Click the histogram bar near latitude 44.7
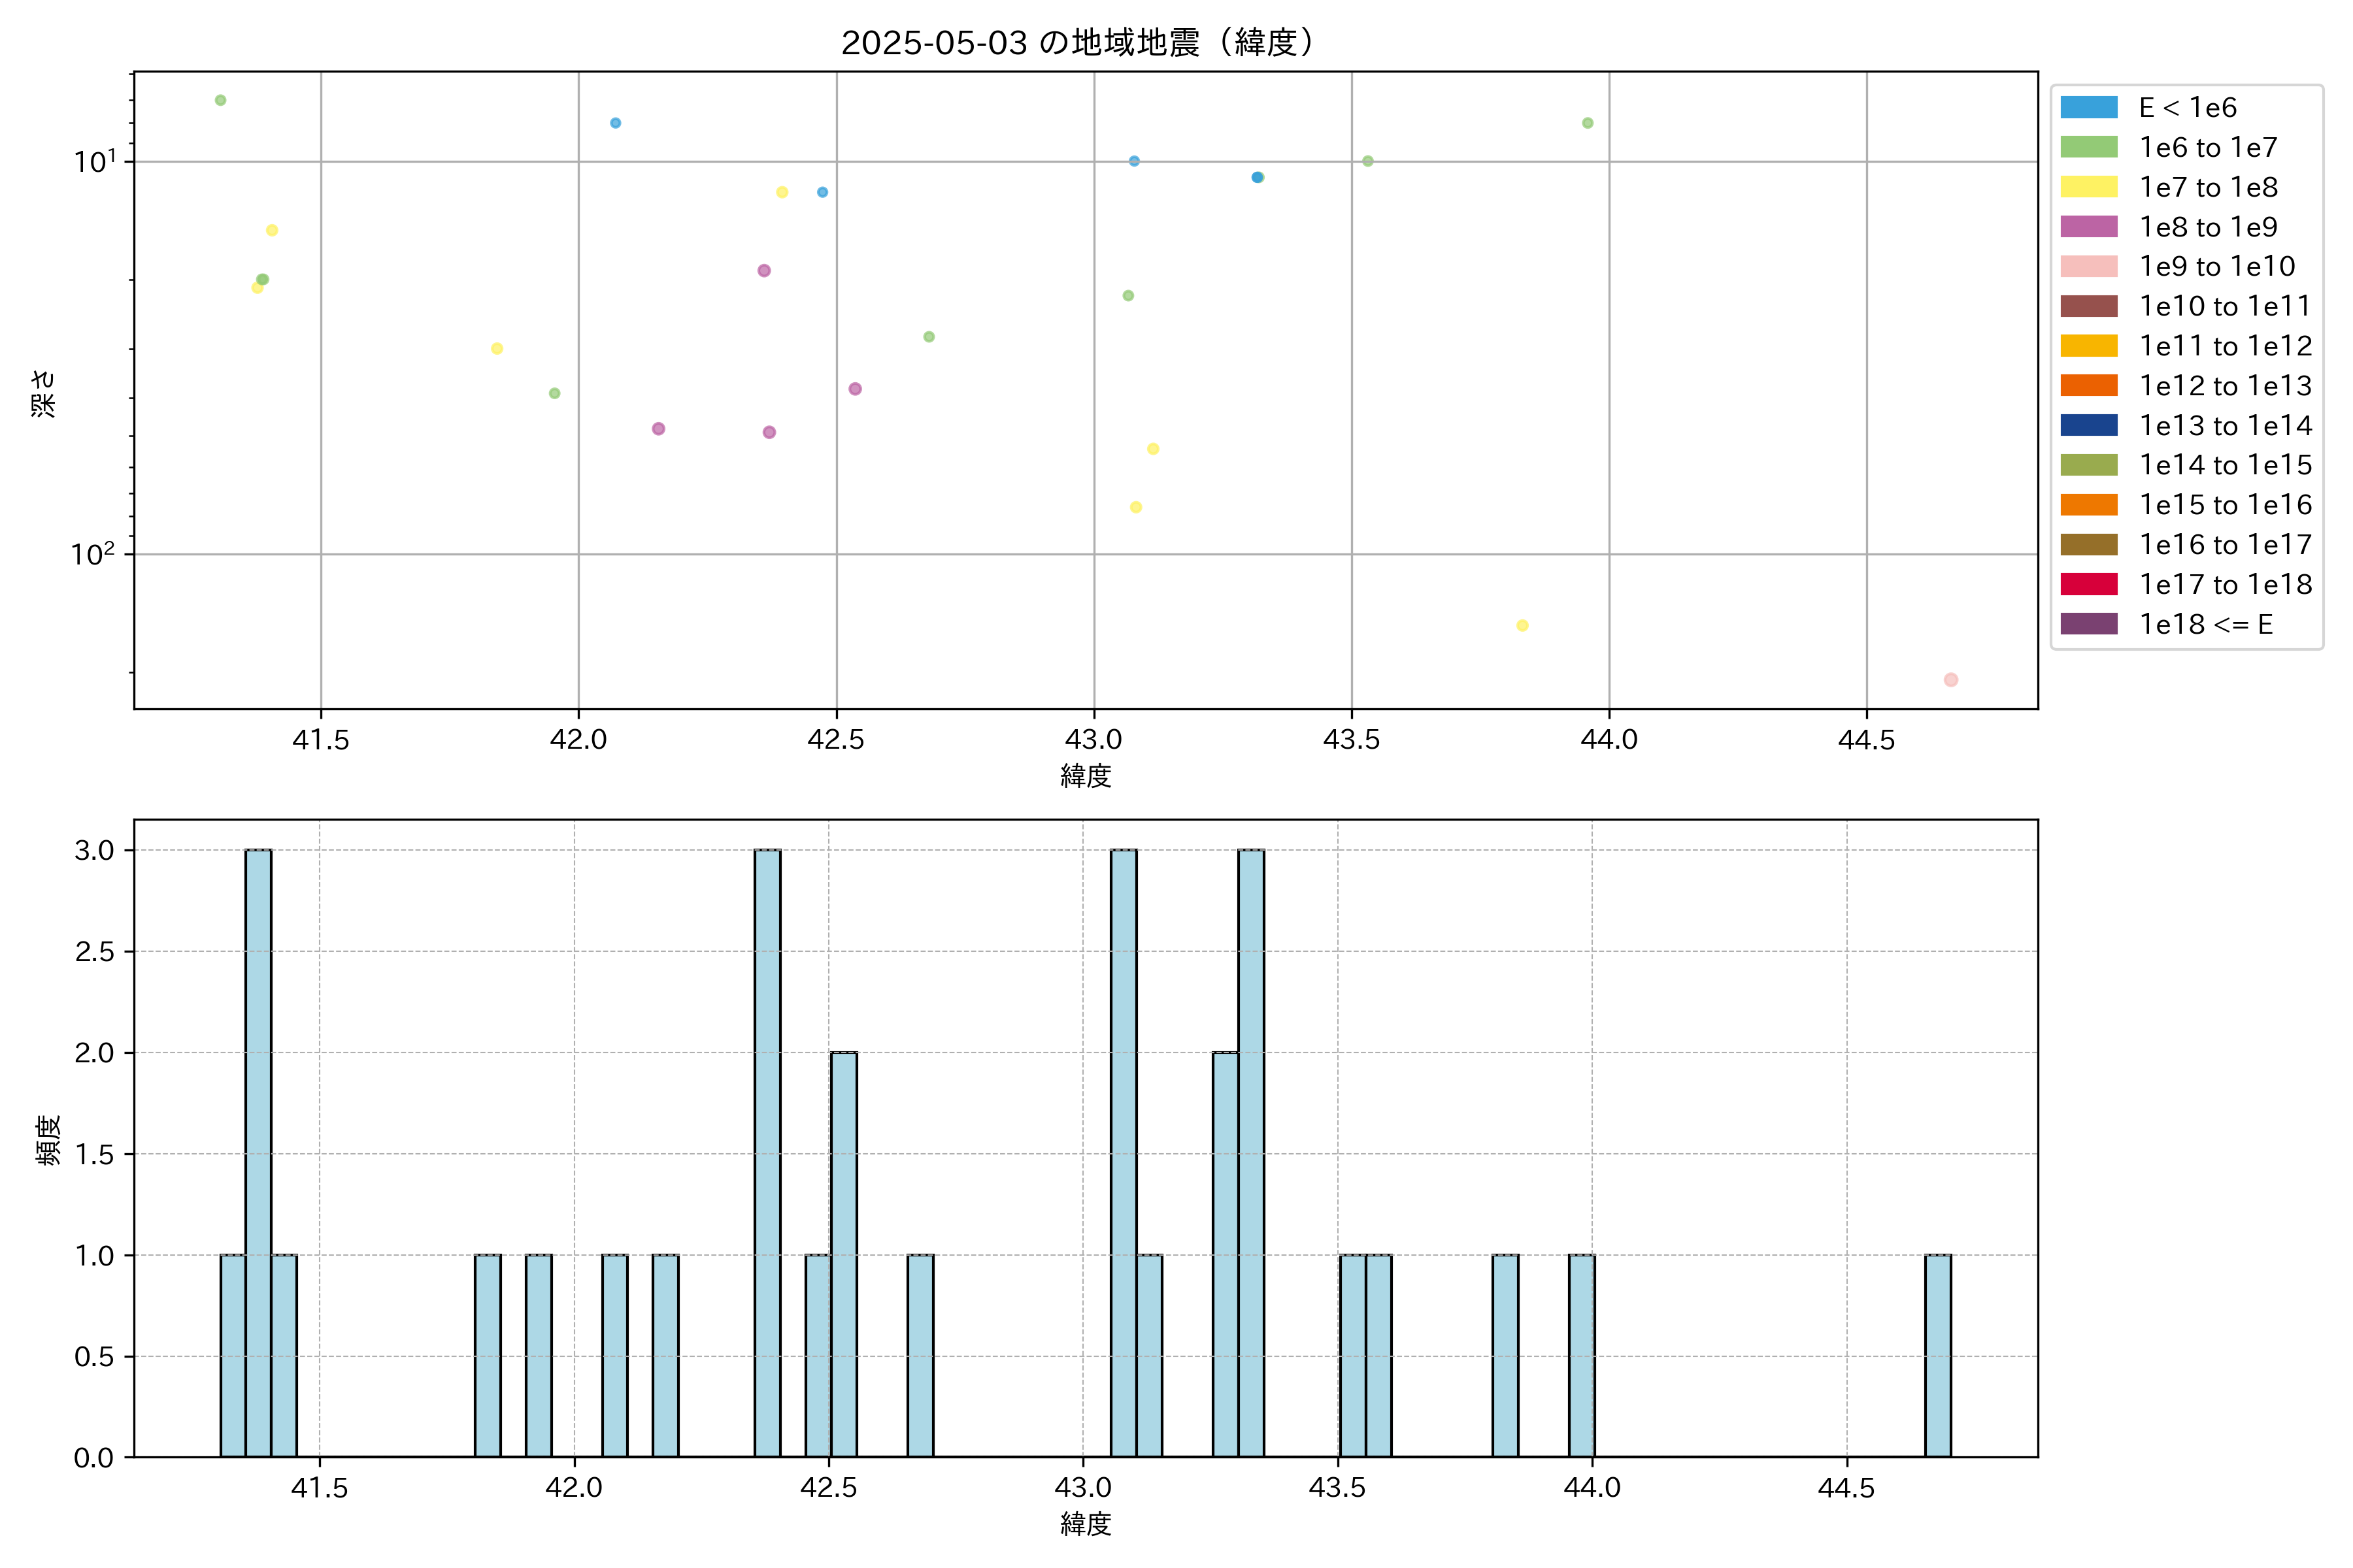This screenshot has height=1568, width=2353. pyautogui.click(x=1937, y=1355)
